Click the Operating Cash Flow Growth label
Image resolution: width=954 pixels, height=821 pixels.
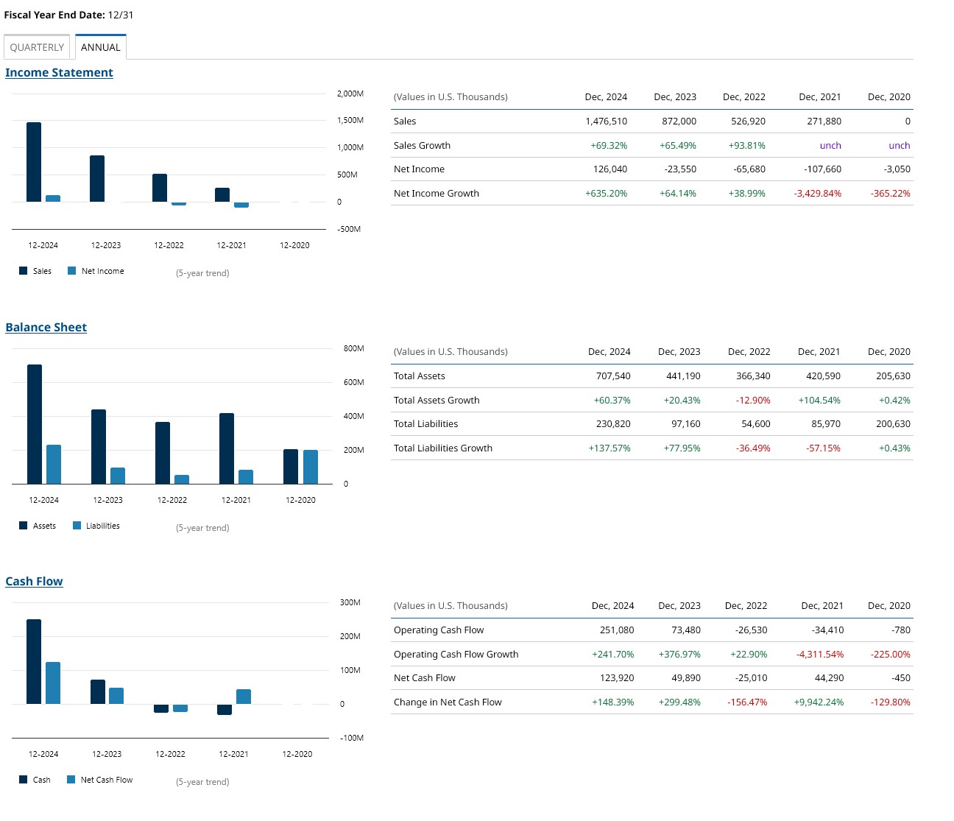tap(456, 655)
